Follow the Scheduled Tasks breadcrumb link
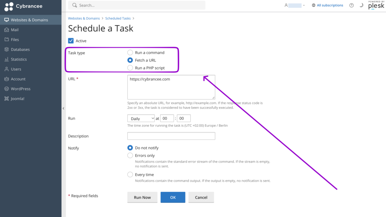 (118, 18)
